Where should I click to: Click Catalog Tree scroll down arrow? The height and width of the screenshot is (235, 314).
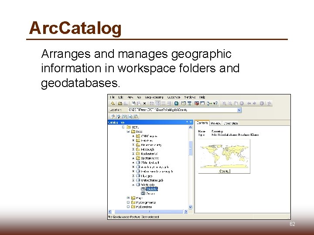[190, 207]
